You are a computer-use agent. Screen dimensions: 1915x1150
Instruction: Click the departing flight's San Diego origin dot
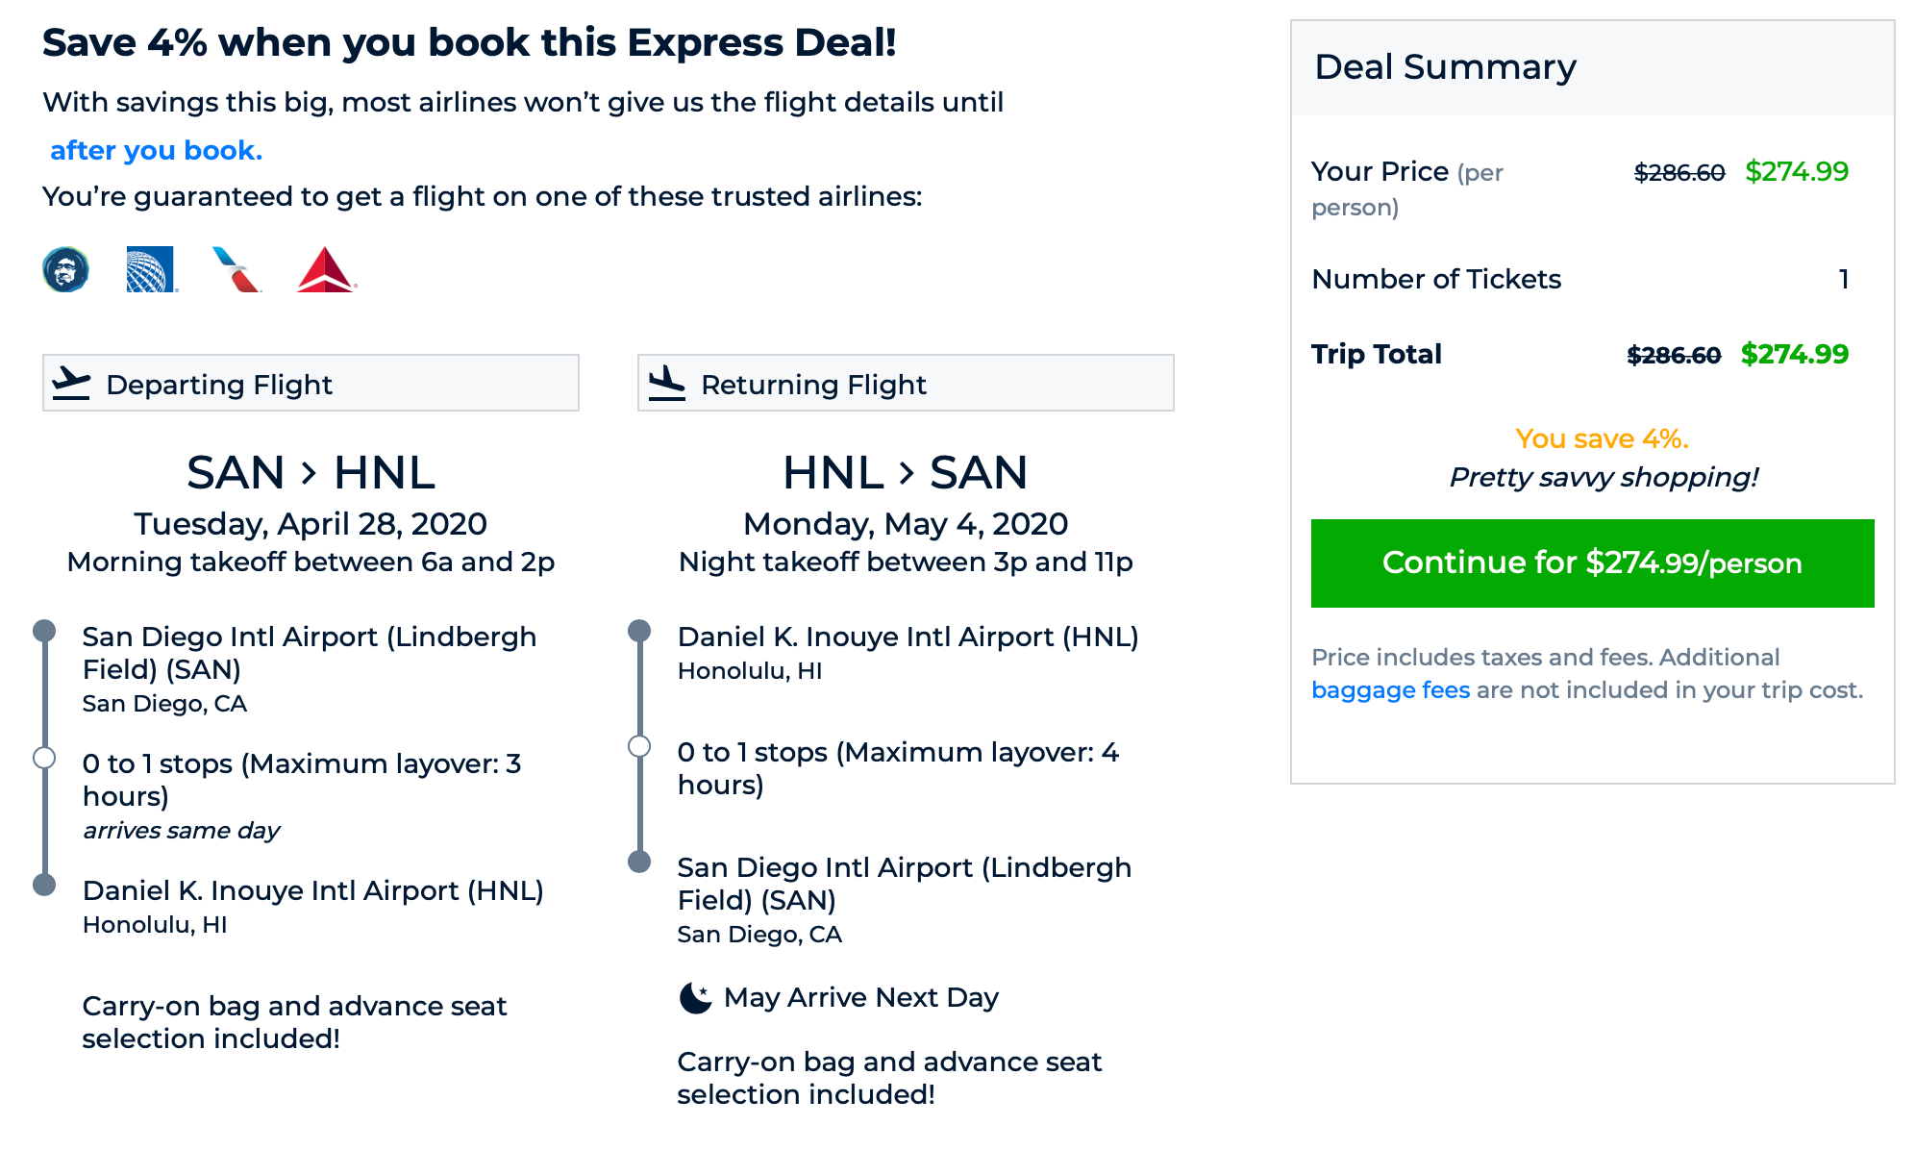pos(44,631)
